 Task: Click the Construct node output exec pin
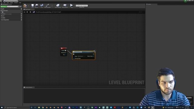(94, 54)
